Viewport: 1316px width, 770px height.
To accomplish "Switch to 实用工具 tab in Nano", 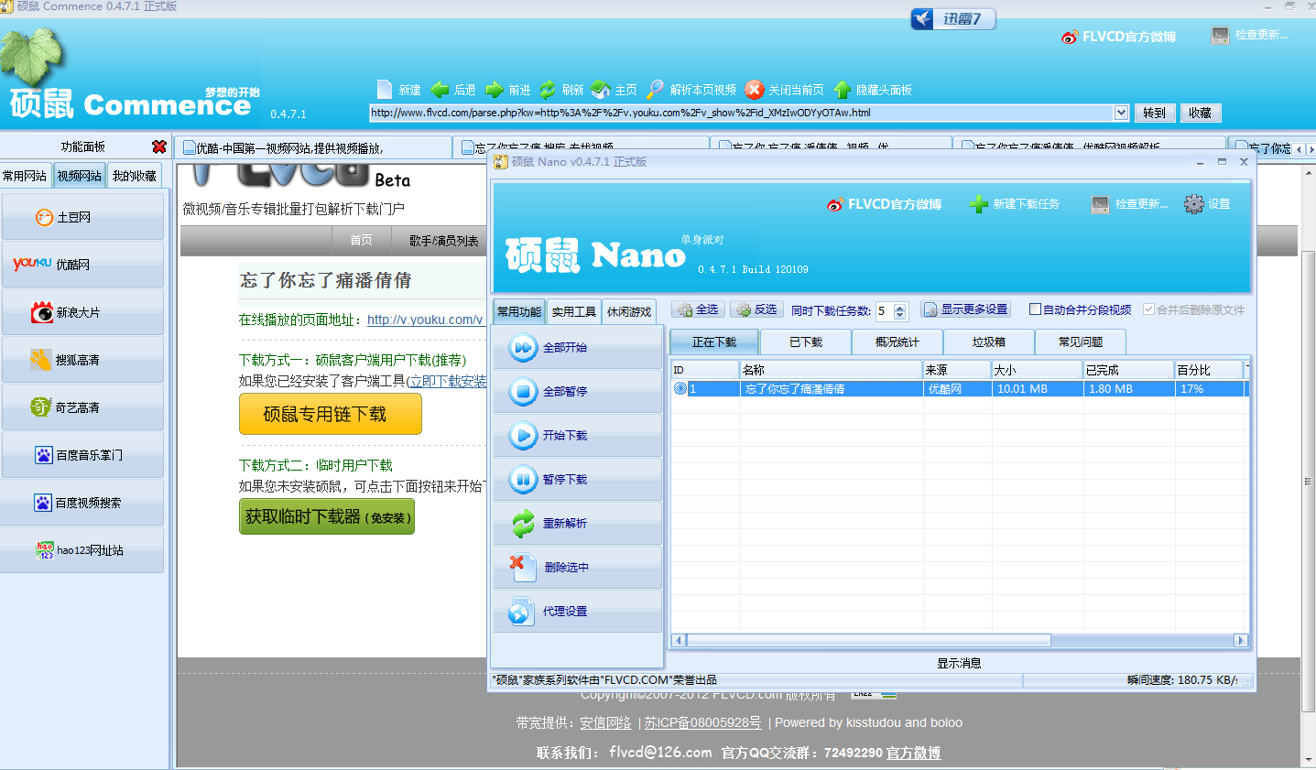I will [574, 311].
